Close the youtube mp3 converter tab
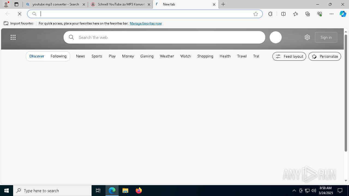 (x=84, y=4)
